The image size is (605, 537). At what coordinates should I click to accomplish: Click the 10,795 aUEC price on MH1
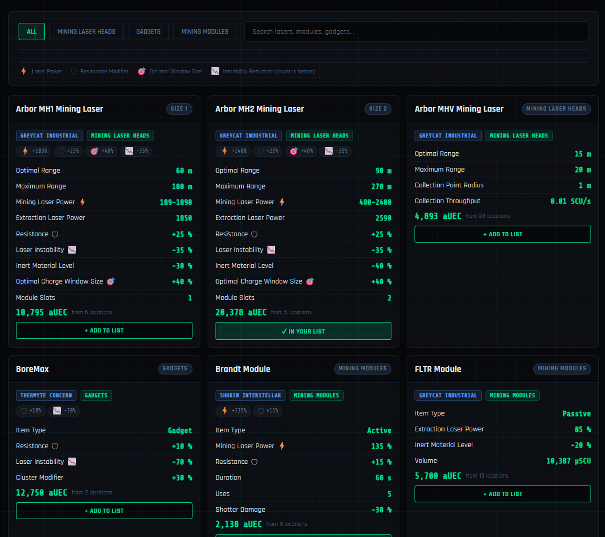41,312
